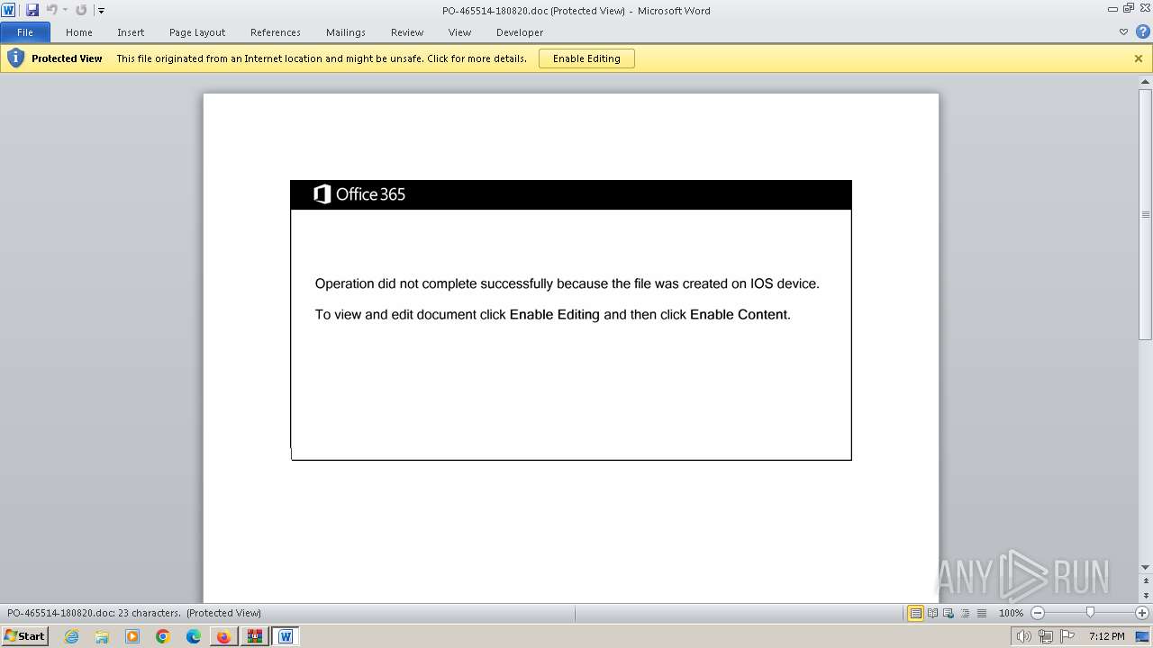
Task: Click the Word taskbar button
Action: tap(286, 636)
